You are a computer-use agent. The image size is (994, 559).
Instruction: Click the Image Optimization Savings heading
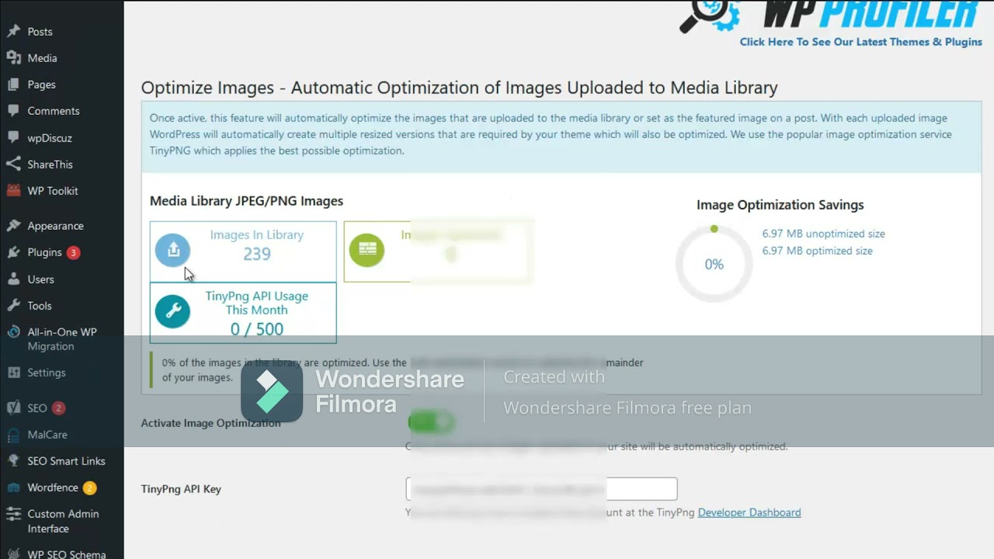(x=780, y=205)
